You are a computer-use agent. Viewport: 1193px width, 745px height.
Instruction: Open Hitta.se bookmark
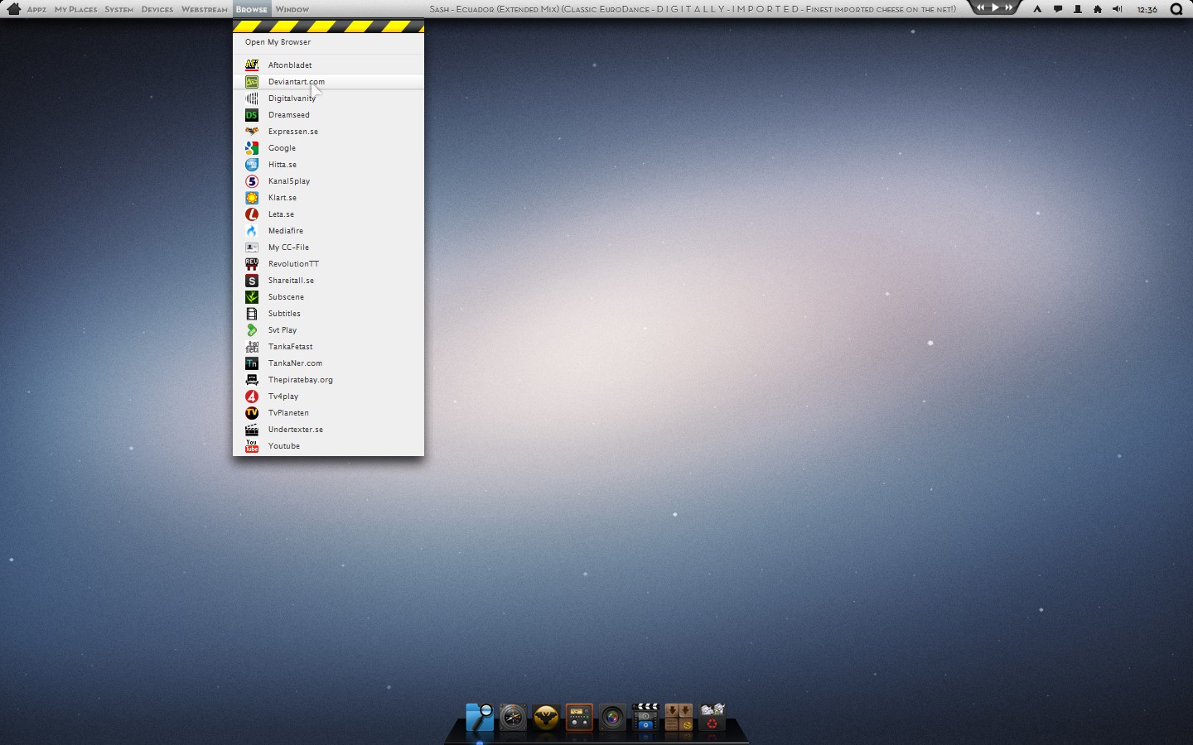coord(328,165)
